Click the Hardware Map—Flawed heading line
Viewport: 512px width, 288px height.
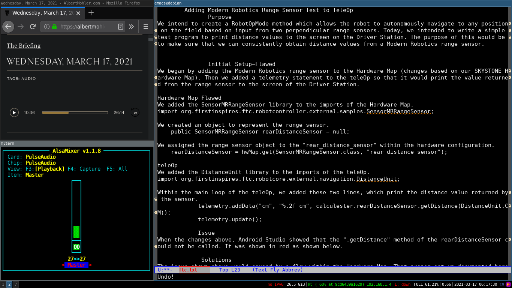coord(189,98)
